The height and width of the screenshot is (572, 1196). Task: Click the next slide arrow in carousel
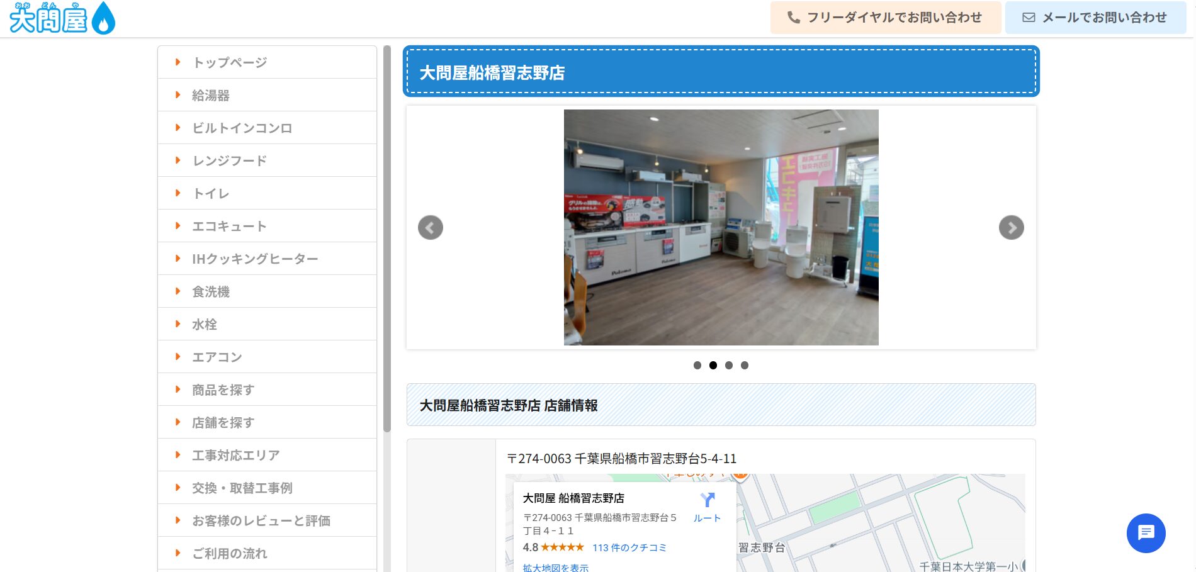tap(1011, 228)
